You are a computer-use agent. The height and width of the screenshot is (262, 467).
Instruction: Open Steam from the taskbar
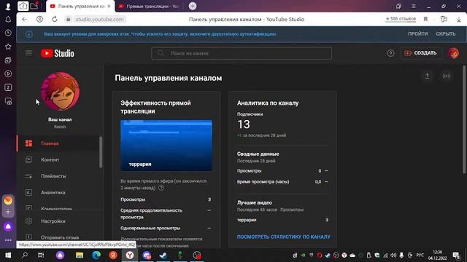(163, 255)
